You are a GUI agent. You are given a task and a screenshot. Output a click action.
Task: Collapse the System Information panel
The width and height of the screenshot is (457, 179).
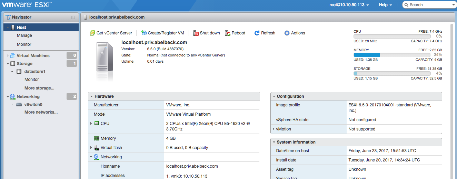click(274, 142)
